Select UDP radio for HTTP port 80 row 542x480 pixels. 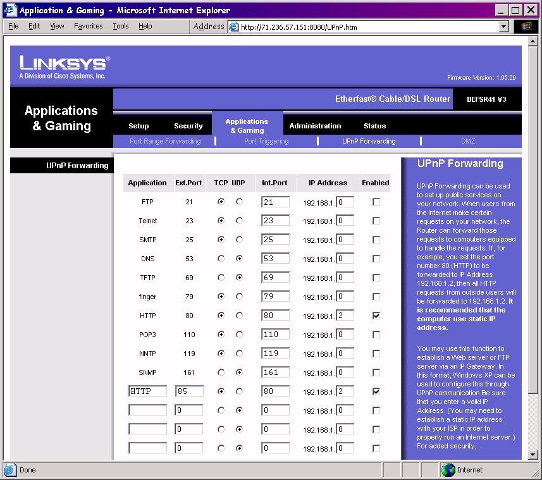pyautogui.click(x=239, y=315)
